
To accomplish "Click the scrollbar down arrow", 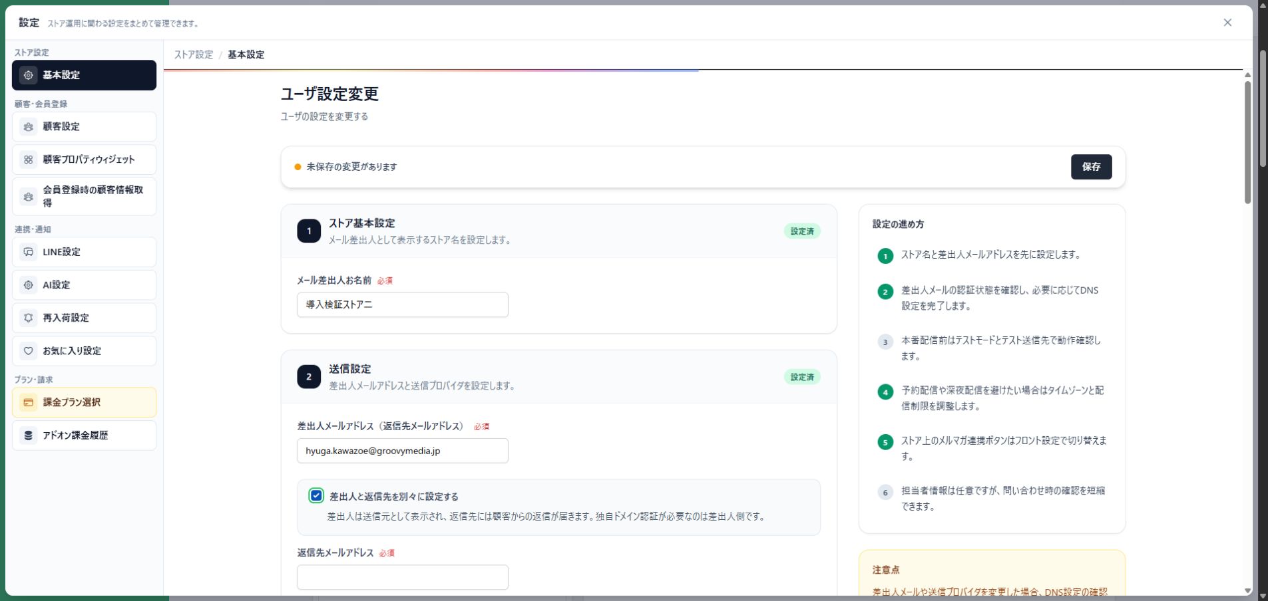I will (x=1247, y=591).
